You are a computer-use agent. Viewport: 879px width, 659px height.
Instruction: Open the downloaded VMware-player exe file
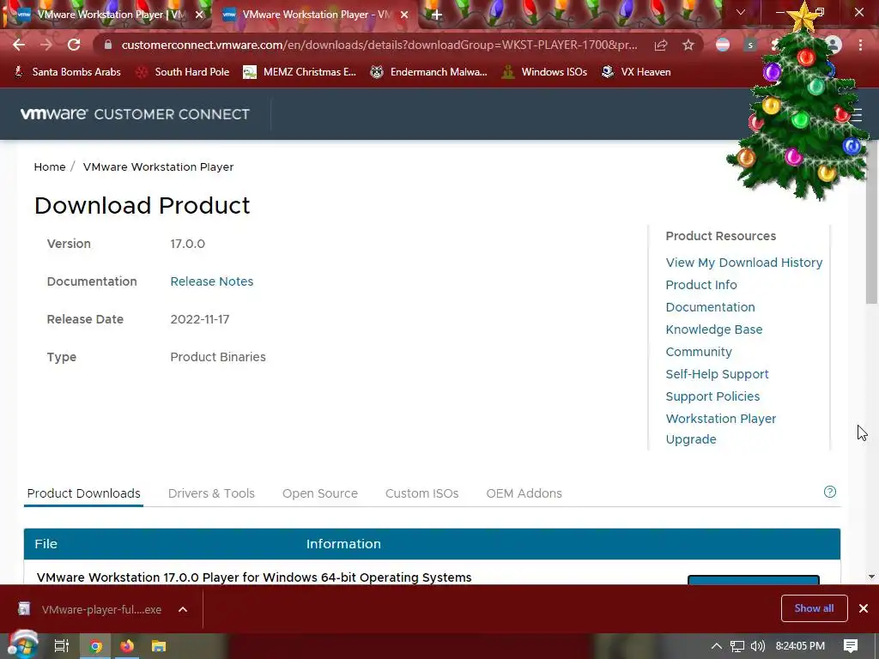(x=89, y=610)
